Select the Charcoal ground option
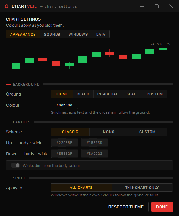This screenshot has width=179, height=216. 108,94
